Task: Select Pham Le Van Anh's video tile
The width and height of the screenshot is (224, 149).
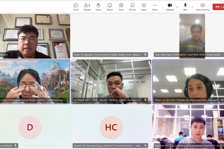Action: coord(188,81)
